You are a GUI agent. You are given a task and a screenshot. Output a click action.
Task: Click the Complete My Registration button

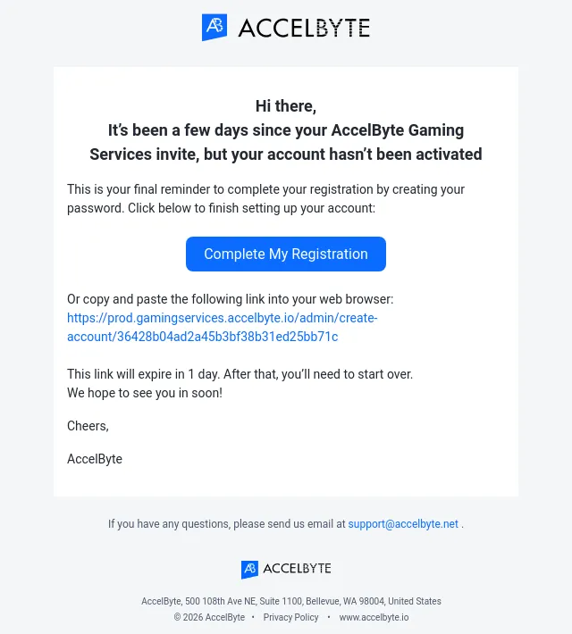click(286, 254)
